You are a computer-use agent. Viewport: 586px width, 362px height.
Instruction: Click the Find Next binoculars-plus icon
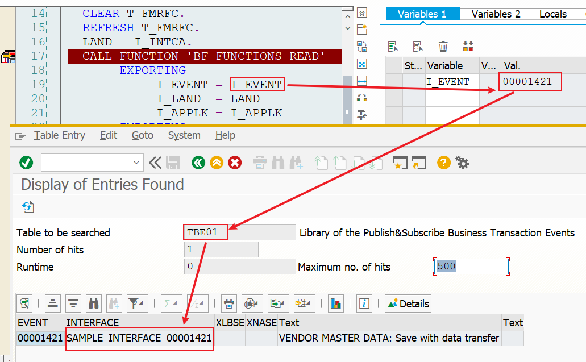tap(296, 163)
